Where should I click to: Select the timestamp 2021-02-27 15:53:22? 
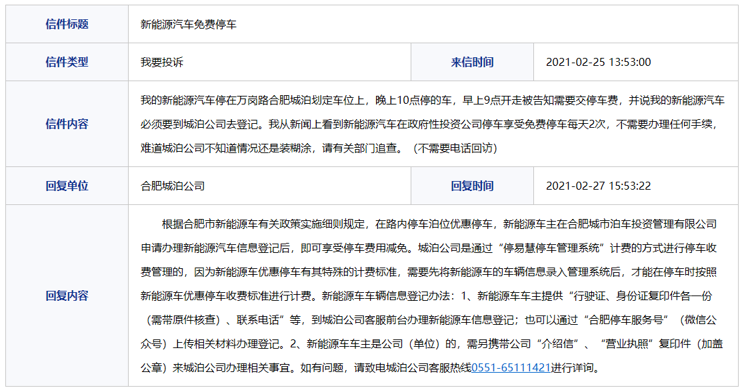598,186
